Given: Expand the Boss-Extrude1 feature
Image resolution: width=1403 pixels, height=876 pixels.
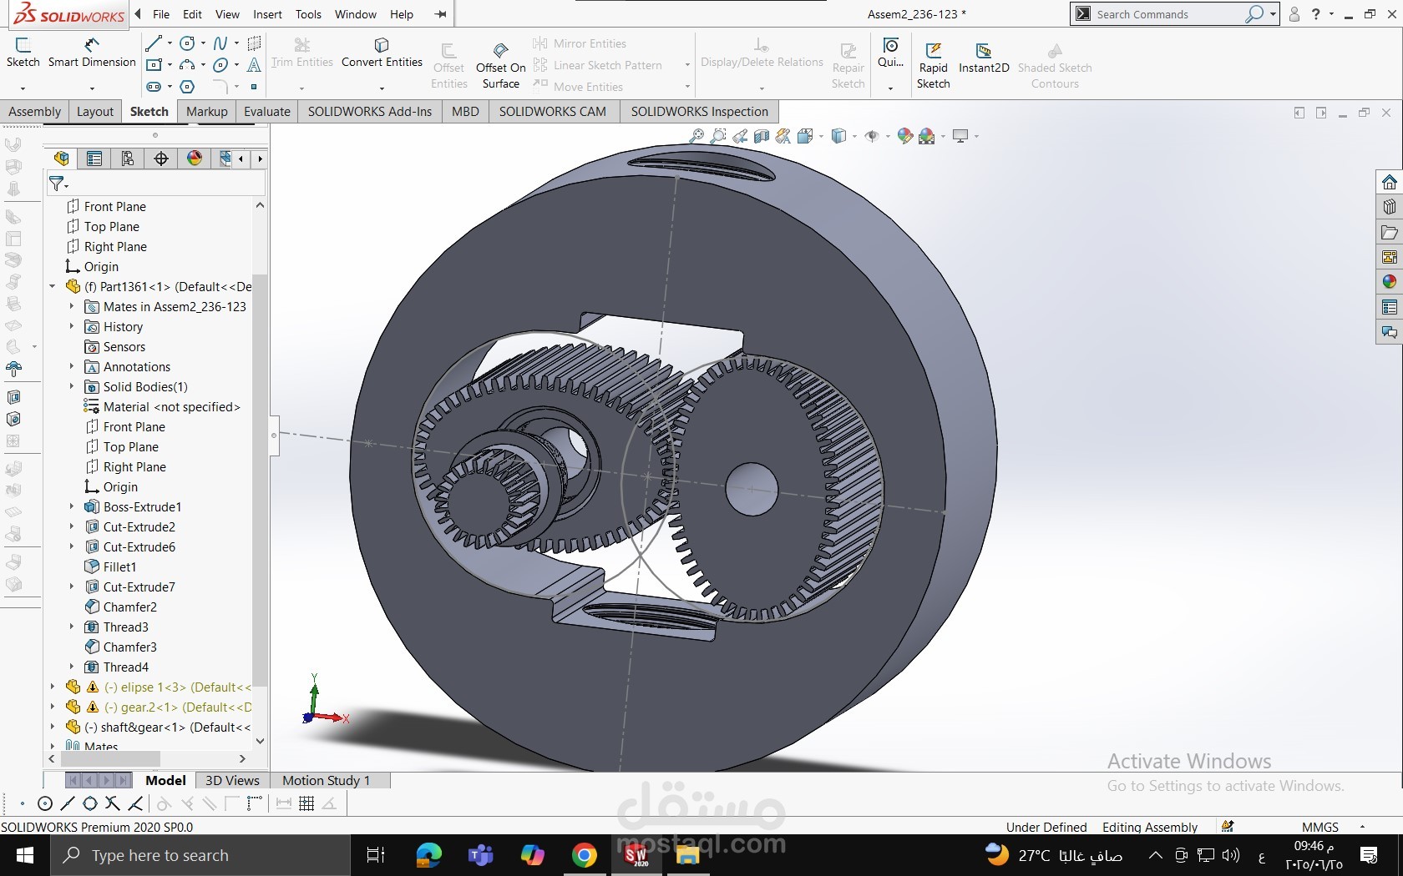Looking at the screenshot, I should [x=72, y=506].
